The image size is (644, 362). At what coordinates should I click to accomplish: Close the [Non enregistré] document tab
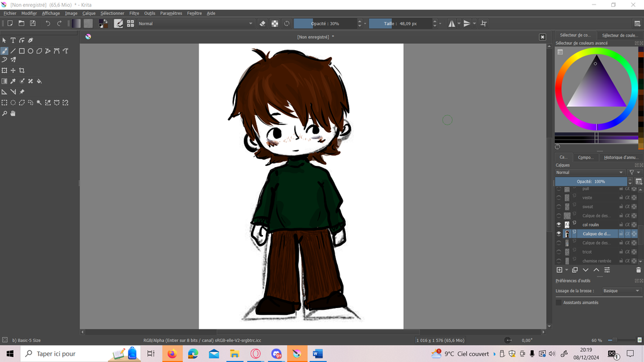542,37
